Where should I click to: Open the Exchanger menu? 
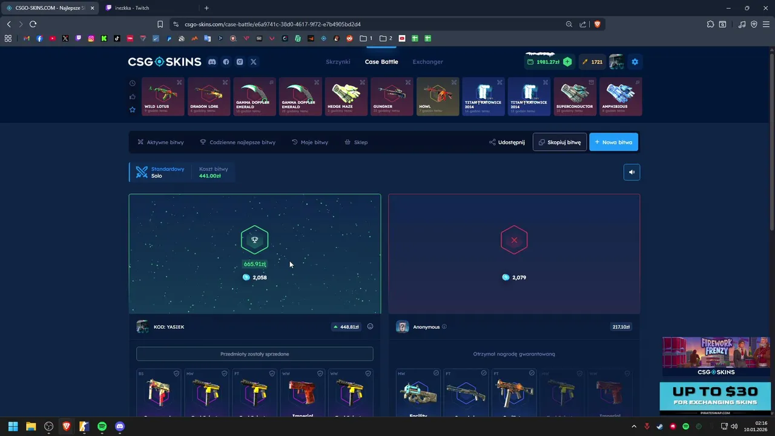427,62
